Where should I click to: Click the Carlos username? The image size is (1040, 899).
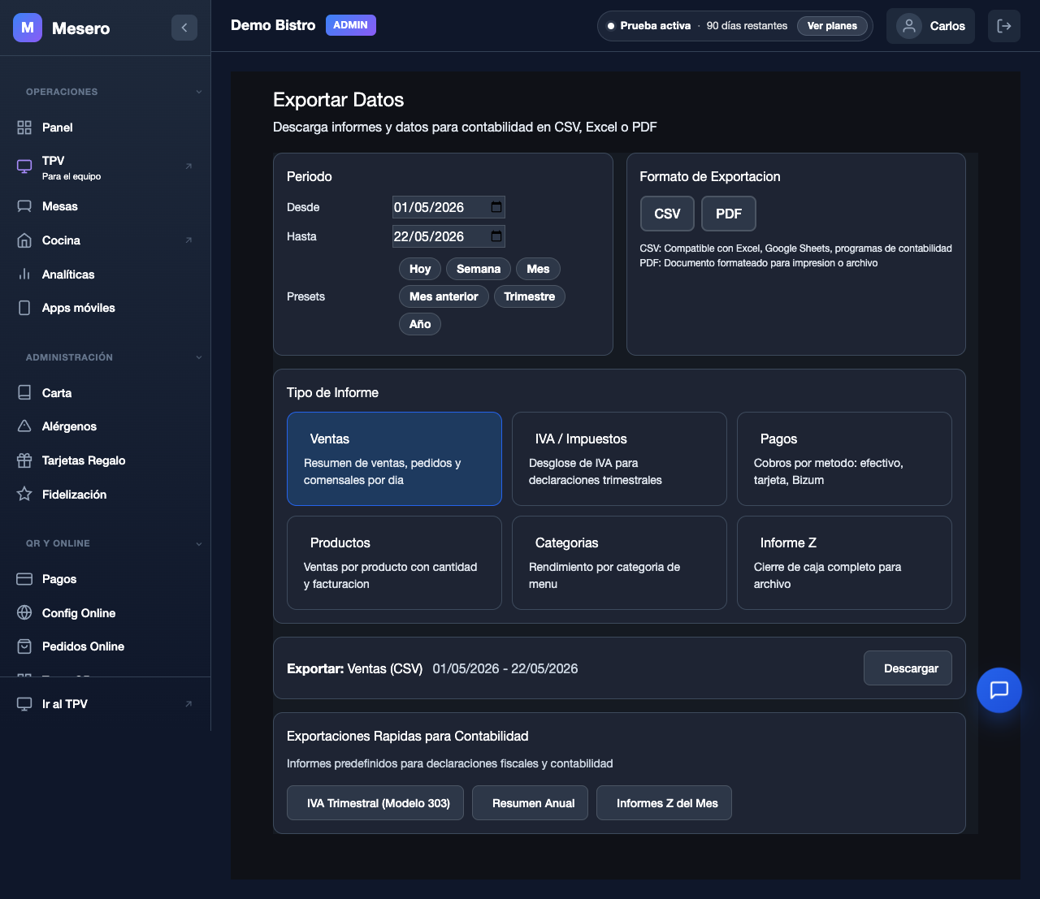[947, 26]
